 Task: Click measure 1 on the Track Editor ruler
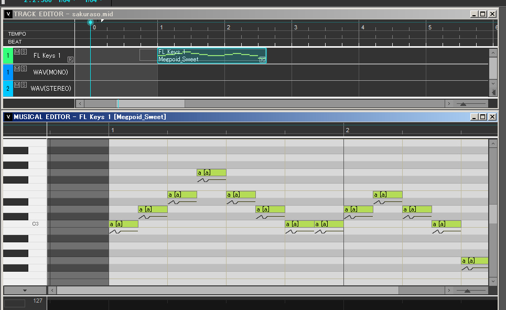[162, 27]
